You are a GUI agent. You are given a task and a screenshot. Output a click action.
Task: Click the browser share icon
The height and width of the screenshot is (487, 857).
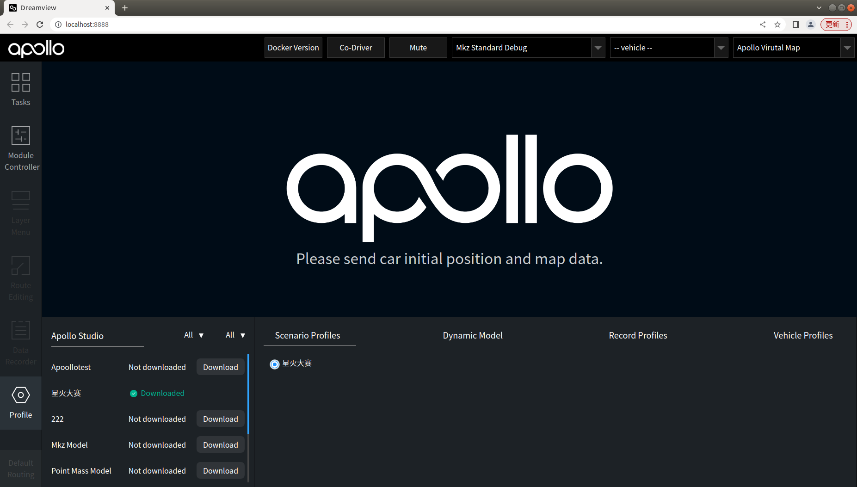(763, 25)
